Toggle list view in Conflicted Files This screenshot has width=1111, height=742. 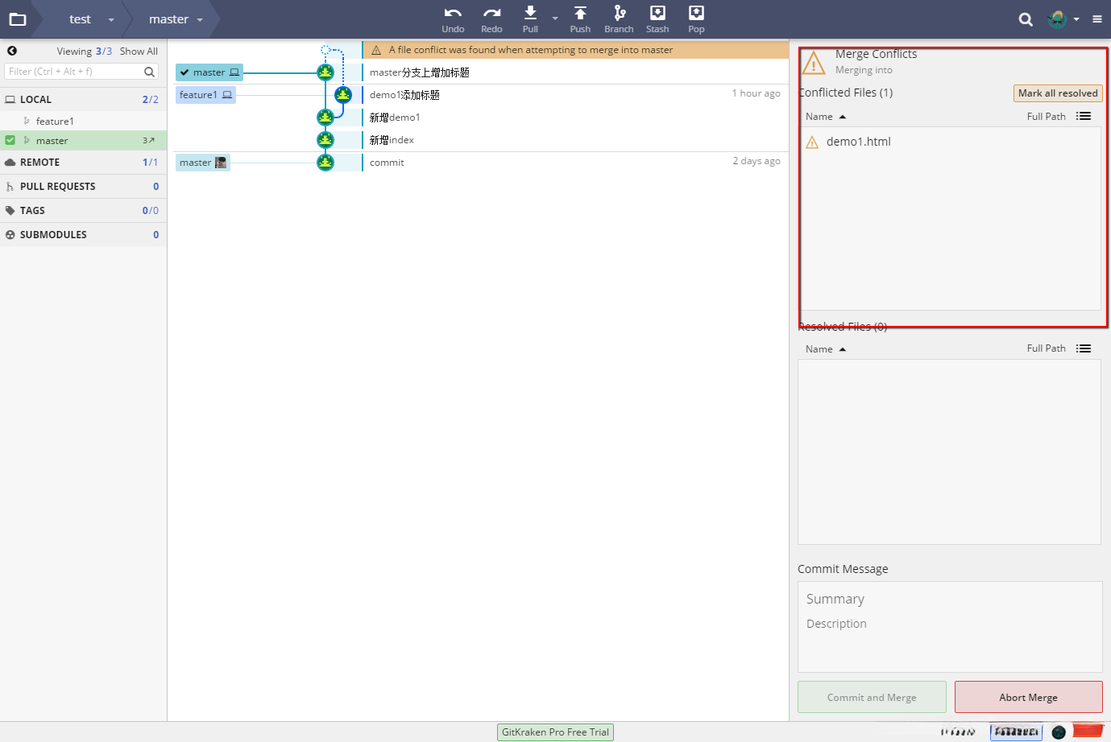coord(1084,116)
